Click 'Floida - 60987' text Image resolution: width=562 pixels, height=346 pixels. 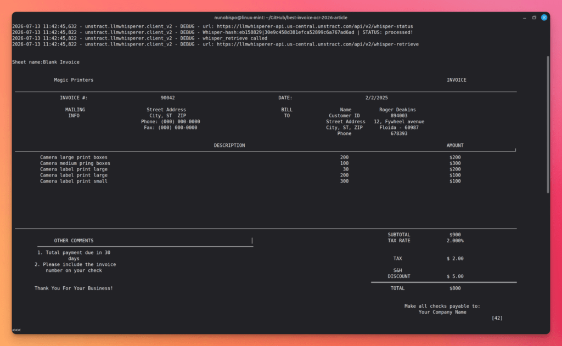pos(399,128)
